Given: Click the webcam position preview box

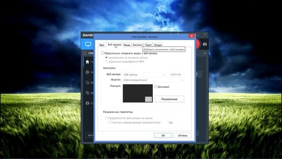Looking at the screenshot, I should click(138, 93).
